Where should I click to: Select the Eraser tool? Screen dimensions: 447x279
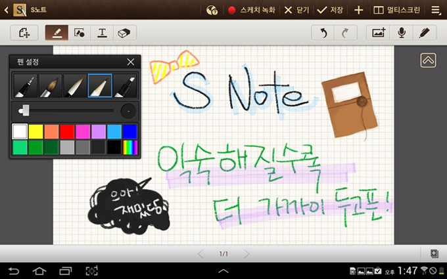(x=125, y=33)
